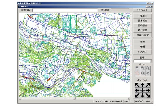Open 地震チェック function
The image size is (165, 106).
pyautogui.click(x=143, y=35)
